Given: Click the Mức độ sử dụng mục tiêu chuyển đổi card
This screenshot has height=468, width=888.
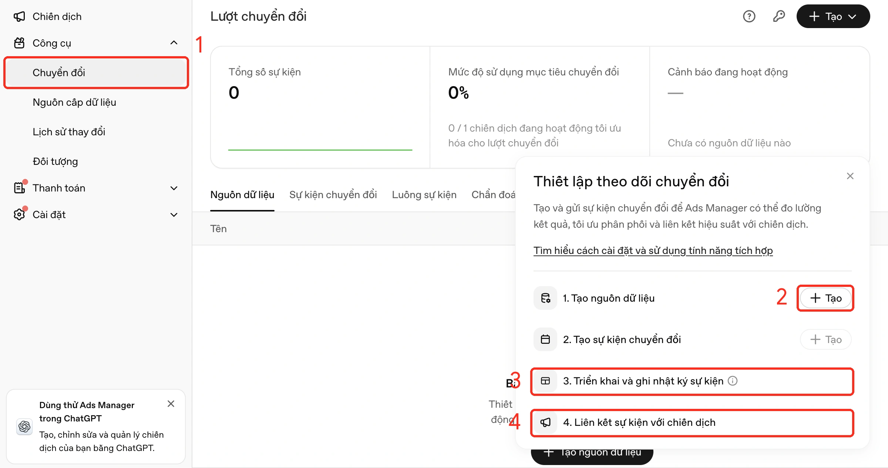Looking at the screenshot, I should [539, 107].
